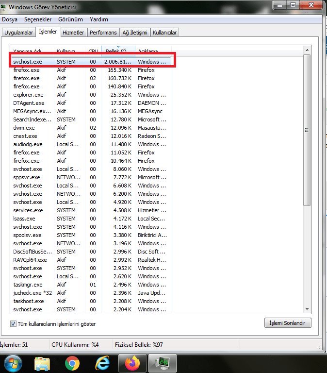Select the audiodg.exe process
The width and height of the screenshot is (327, 373).
[x=91, y=144]
